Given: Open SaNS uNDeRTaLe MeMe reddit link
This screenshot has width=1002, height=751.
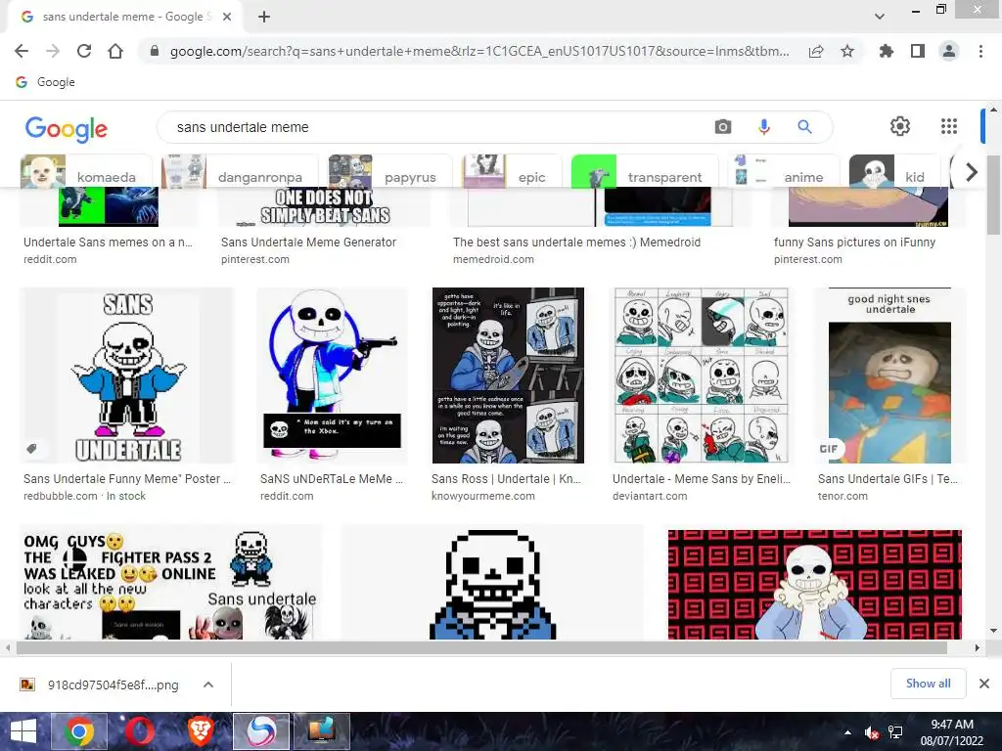Looking at the screenshot, I should point(331,479).
